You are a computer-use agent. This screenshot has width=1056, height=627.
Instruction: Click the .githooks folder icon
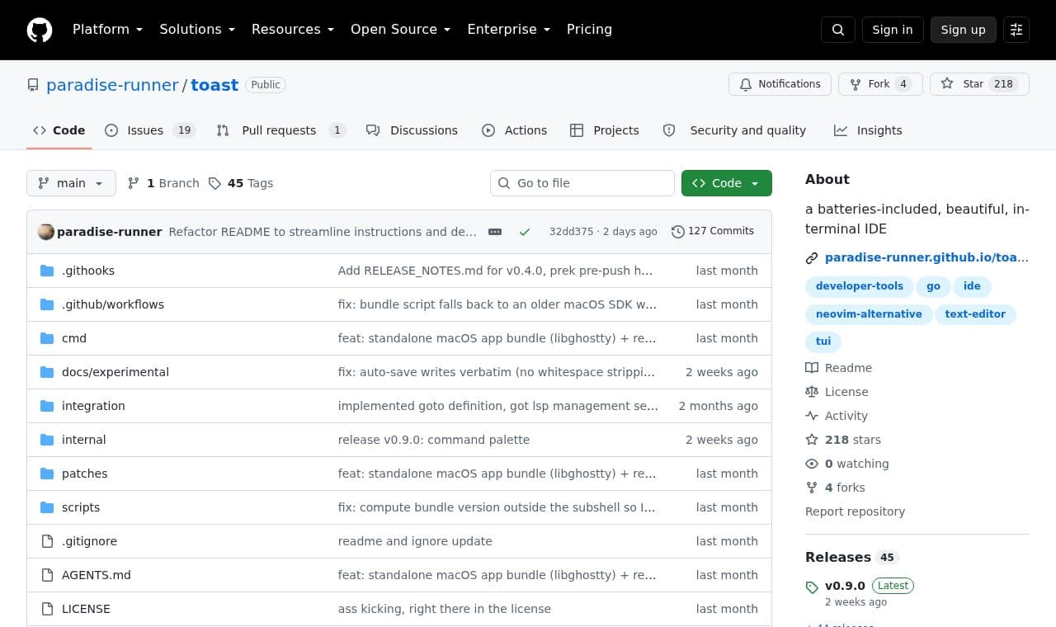[x=47, y=271]
